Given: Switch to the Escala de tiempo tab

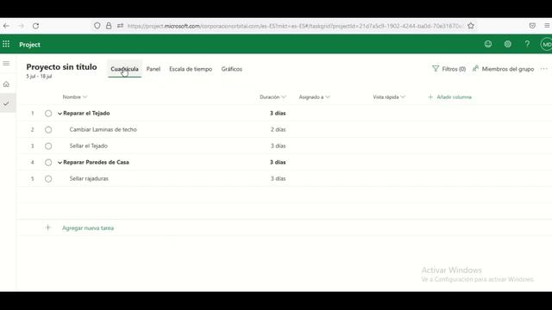Looking at the screenshot, I should coord(191,69).
